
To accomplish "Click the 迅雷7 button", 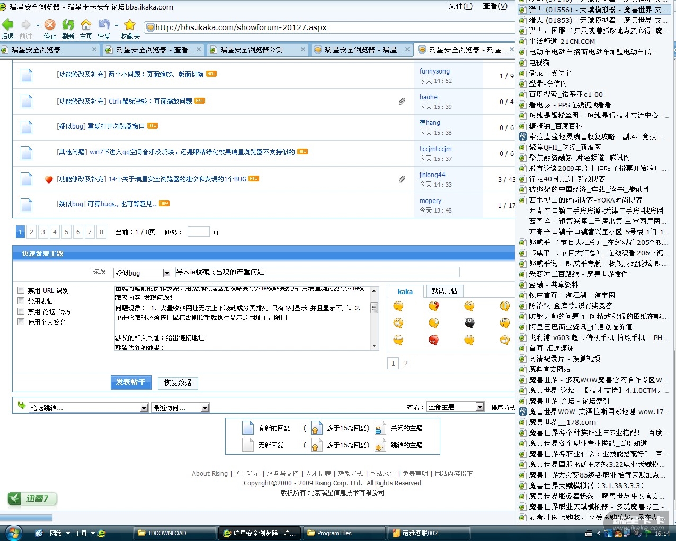I will [32, 499].
